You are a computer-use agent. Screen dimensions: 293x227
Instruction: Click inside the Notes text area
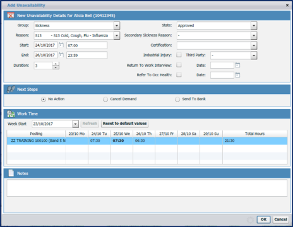coord(147,188)
